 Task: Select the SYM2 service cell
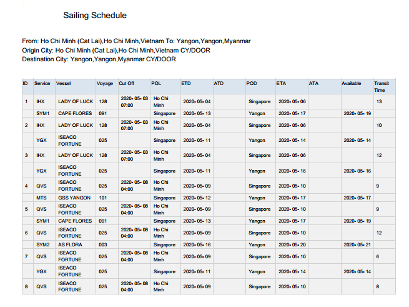pyautogui.click(x=42, y=244)
